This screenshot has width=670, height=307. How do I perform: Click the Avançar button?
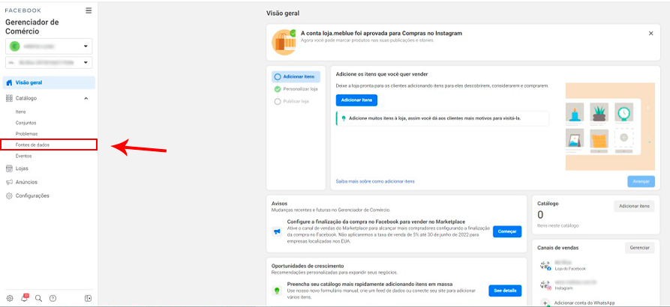tap(641, 181)
